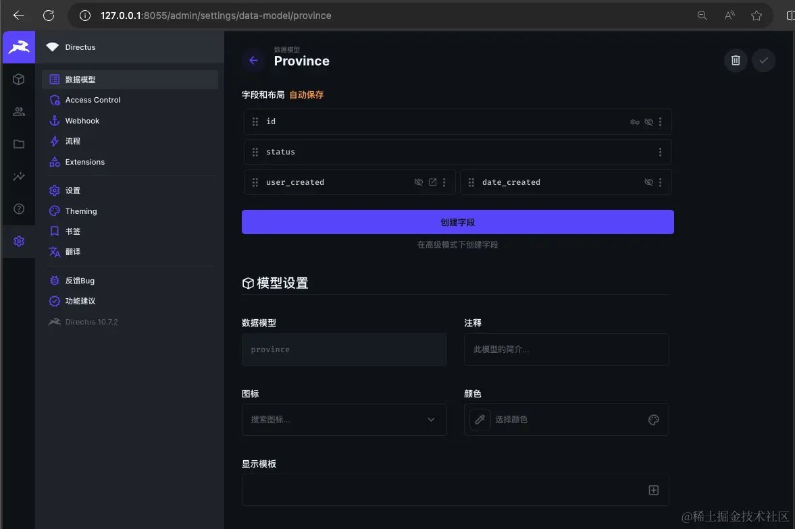Open the Insights module icon
The image size is (795, 529).
tap(19, 176)
